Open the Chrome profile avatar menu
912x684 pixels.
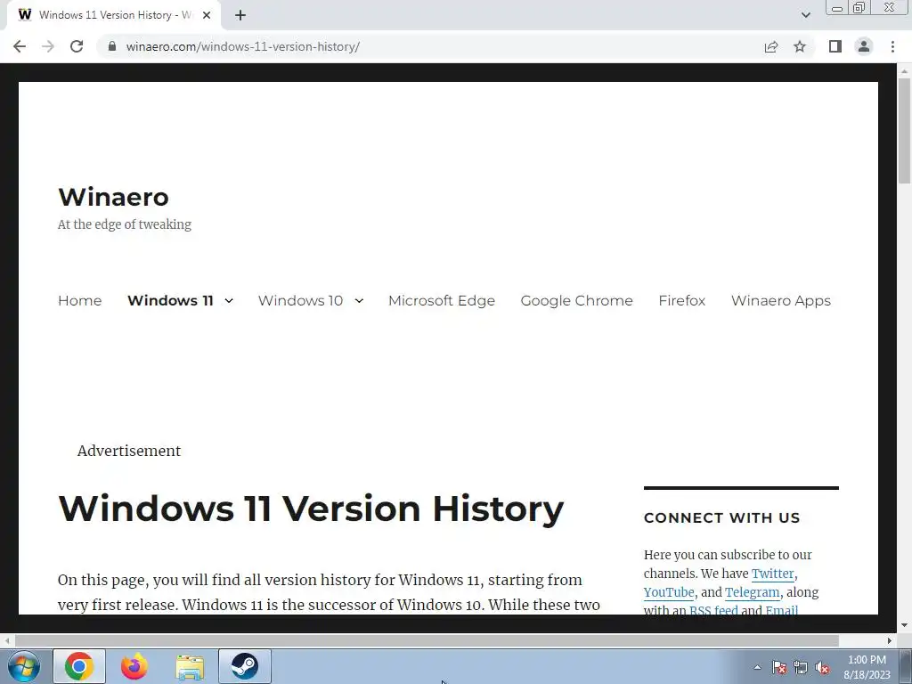click(x=864, y=46)
